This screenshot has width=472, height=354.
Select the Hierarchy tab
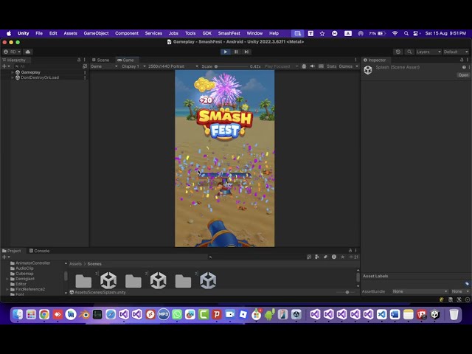[x=14, y=60]
